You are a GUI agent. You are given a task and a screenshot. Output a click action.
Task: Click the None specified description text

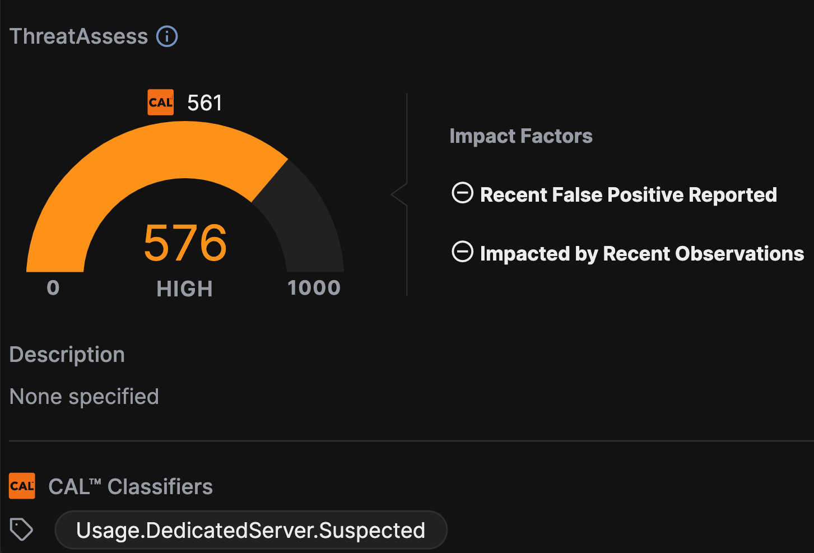click(x=85, y=397)
